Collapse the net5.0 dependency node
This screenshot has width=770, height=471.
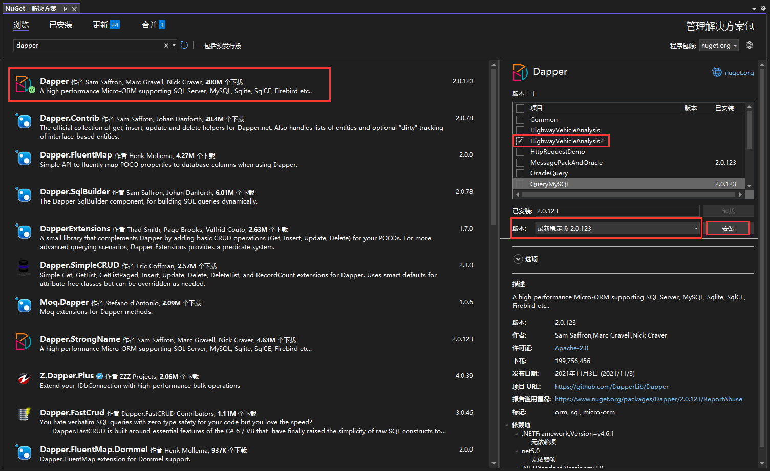click(x=517, y=451)
